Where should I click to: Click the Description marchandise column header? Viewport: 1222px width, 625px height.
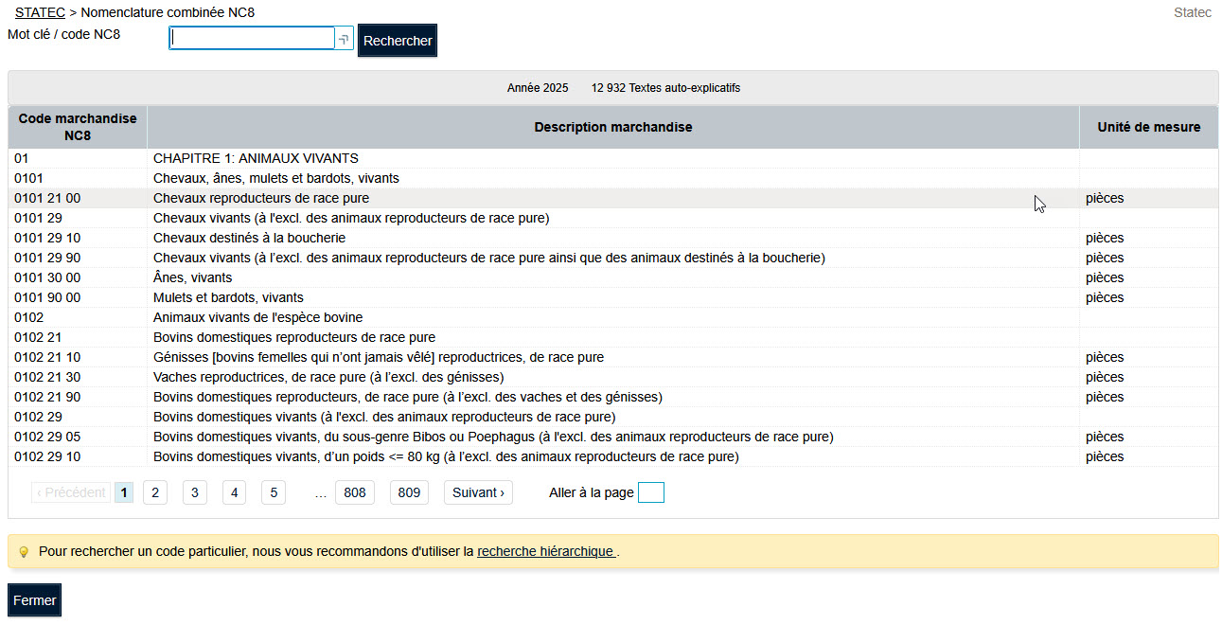point(613,127)
